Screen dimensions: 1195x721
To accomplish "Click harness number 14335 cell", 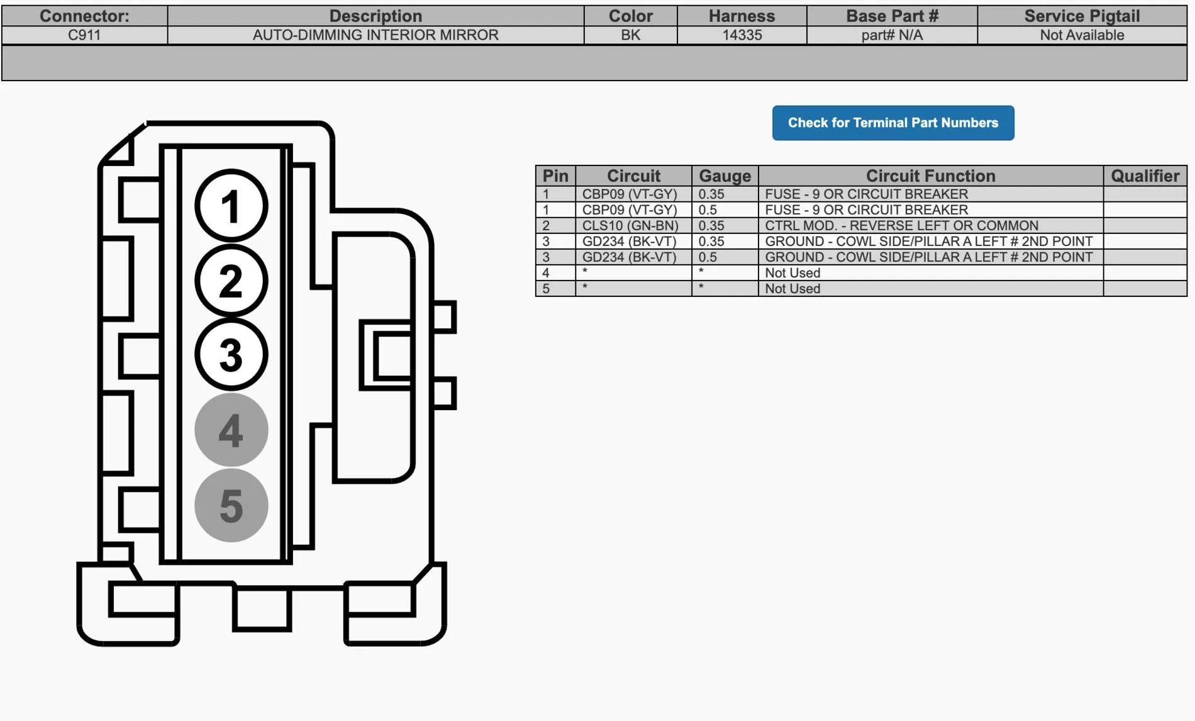I will click(x=742, y=35).
